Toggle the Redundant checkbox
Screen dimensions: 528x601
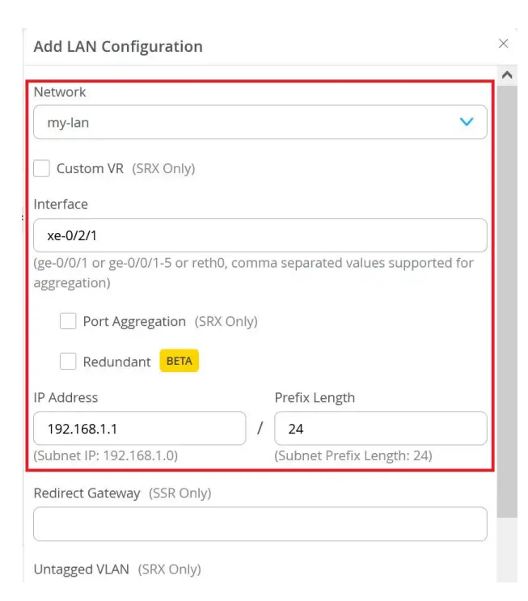coord(68,362)
